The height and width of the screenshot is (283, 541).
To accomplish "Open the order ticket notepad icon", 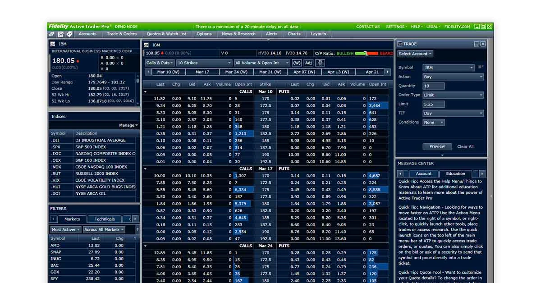I will [61, 34].
